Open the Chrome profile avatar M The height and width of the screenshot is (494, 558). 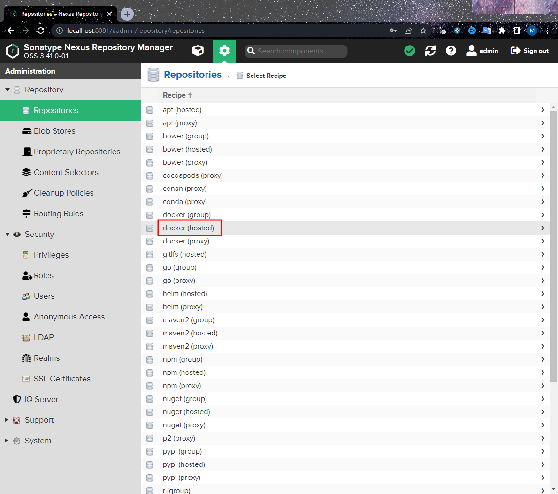point(532,30)
